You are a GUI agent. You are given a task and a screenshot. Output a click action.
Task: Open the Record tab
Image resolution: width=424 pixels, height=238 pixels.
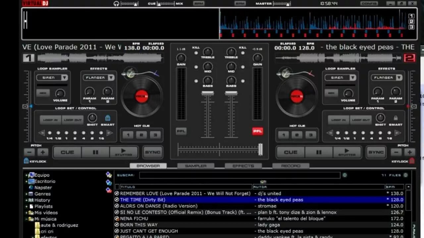point(291,166)
